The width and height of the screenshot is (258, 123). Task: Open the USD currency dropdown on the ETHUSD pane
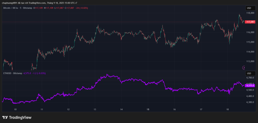click(x=249, y=73)
